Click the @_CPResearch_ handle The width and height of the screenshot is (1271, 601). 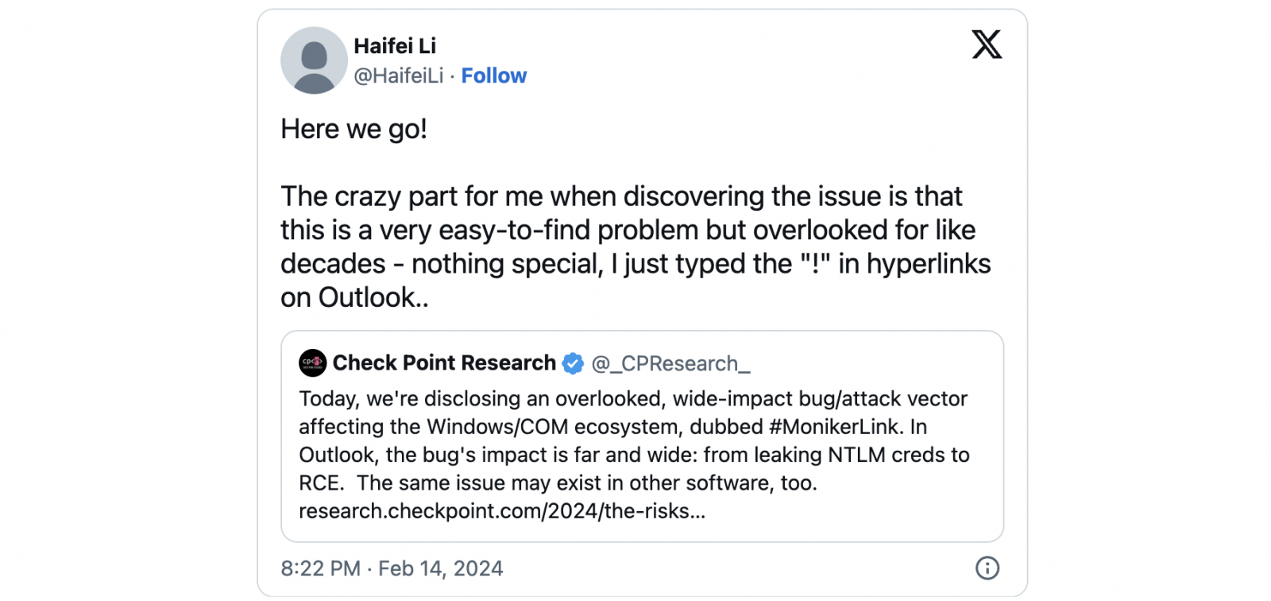(671, 364)
